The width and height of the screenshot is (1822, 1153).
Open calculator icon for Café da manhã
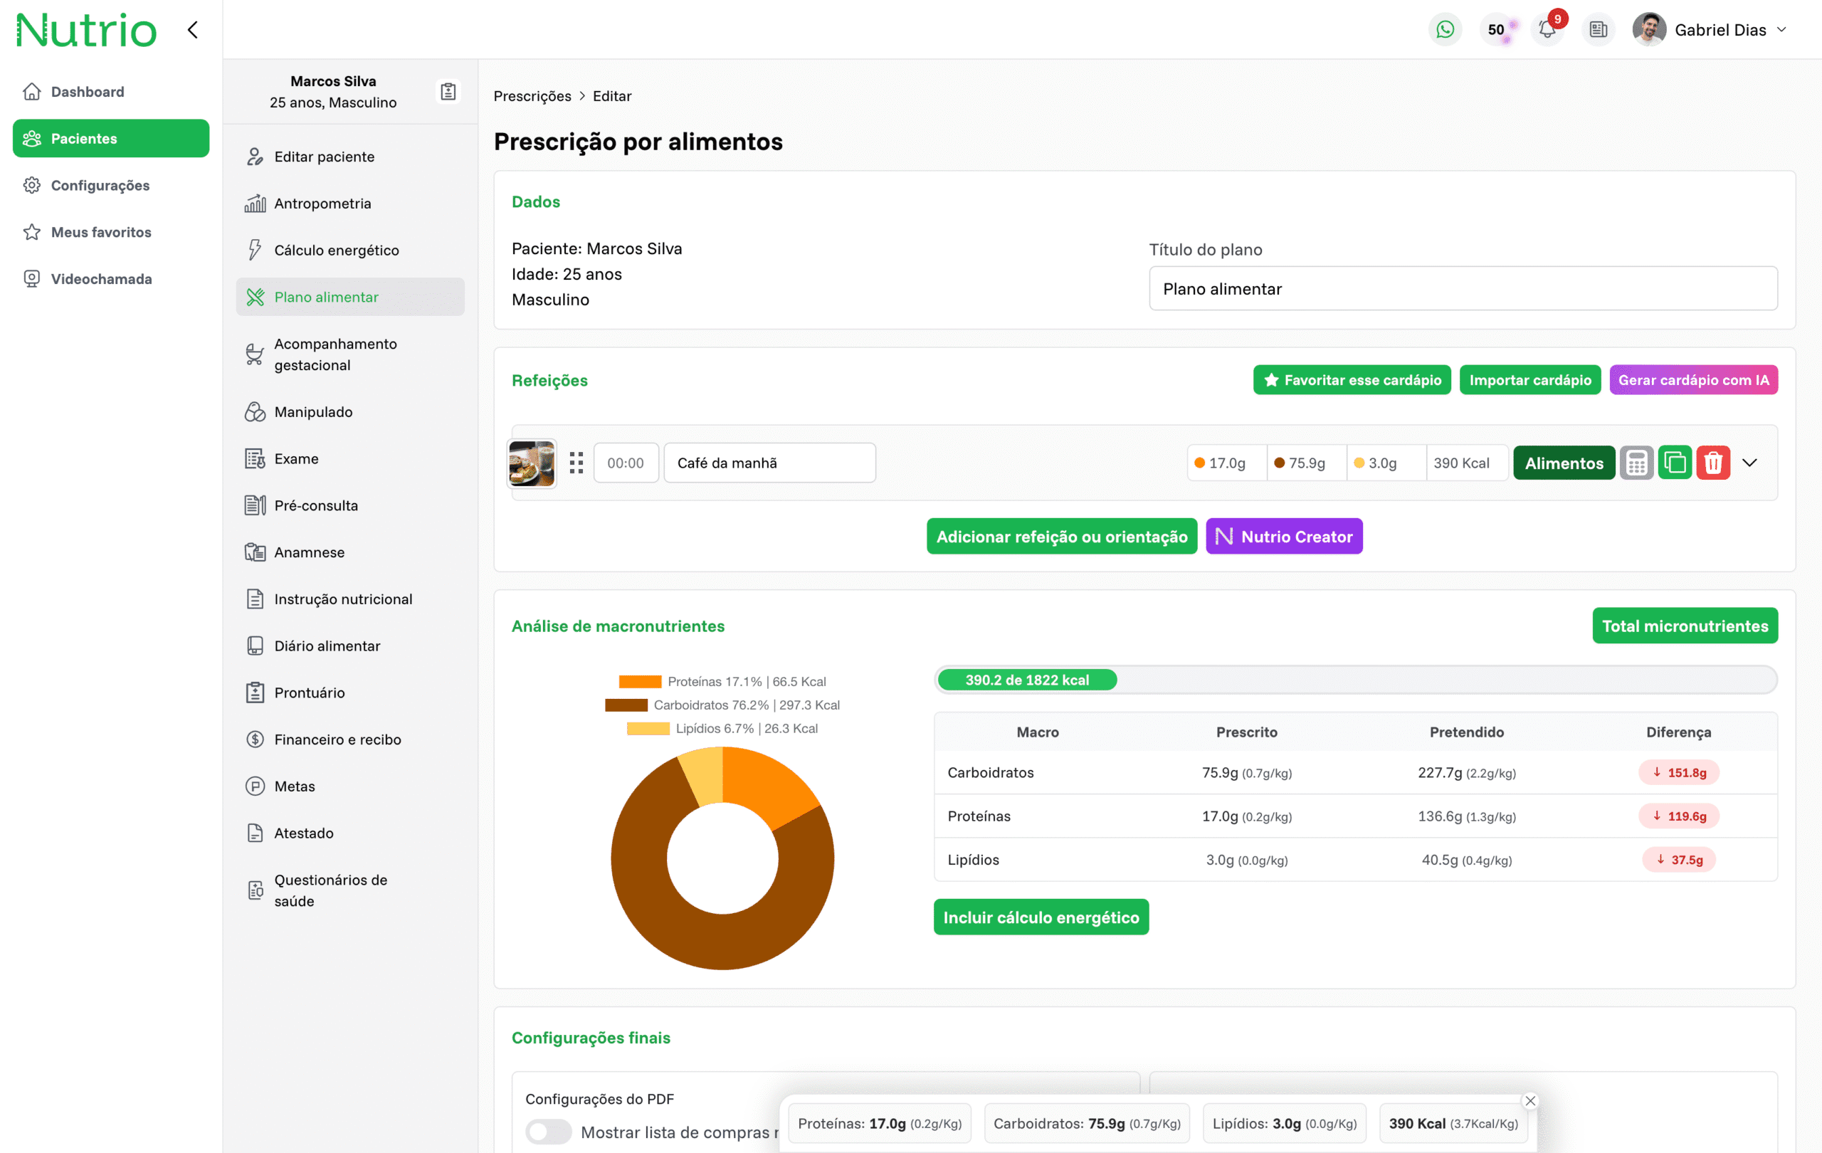pos(1636,463)
